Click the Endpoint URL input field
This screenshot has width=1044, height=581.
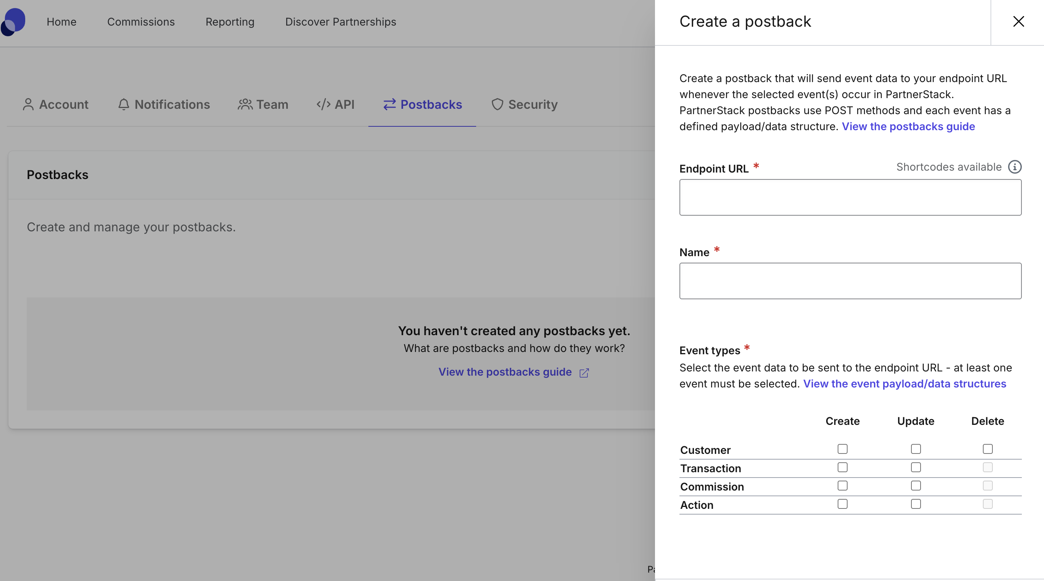(850, 197)
